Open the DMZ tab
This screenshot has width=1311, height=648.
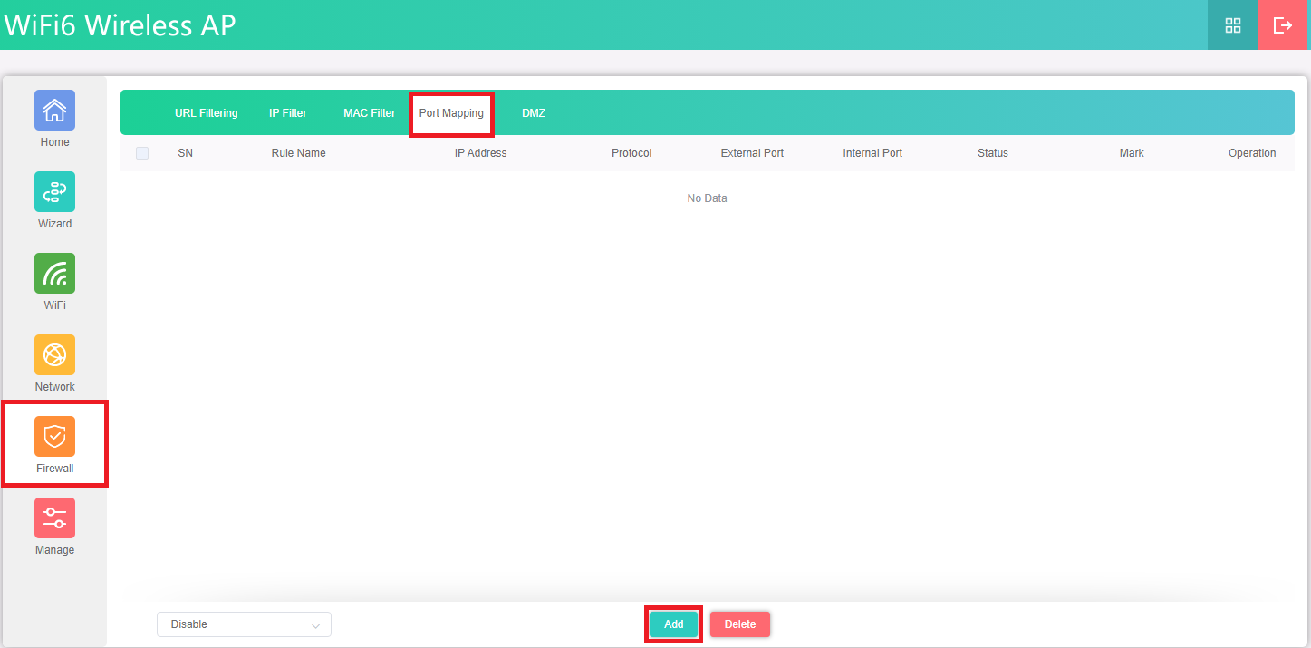(x=534, y=113)
